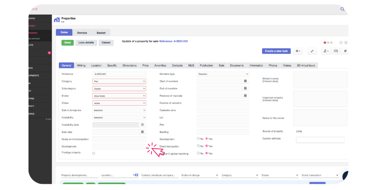The width and height of the screenshot is (380, 190).
Task: Open Renewal of mandate calendar icon
Action: 245,96
